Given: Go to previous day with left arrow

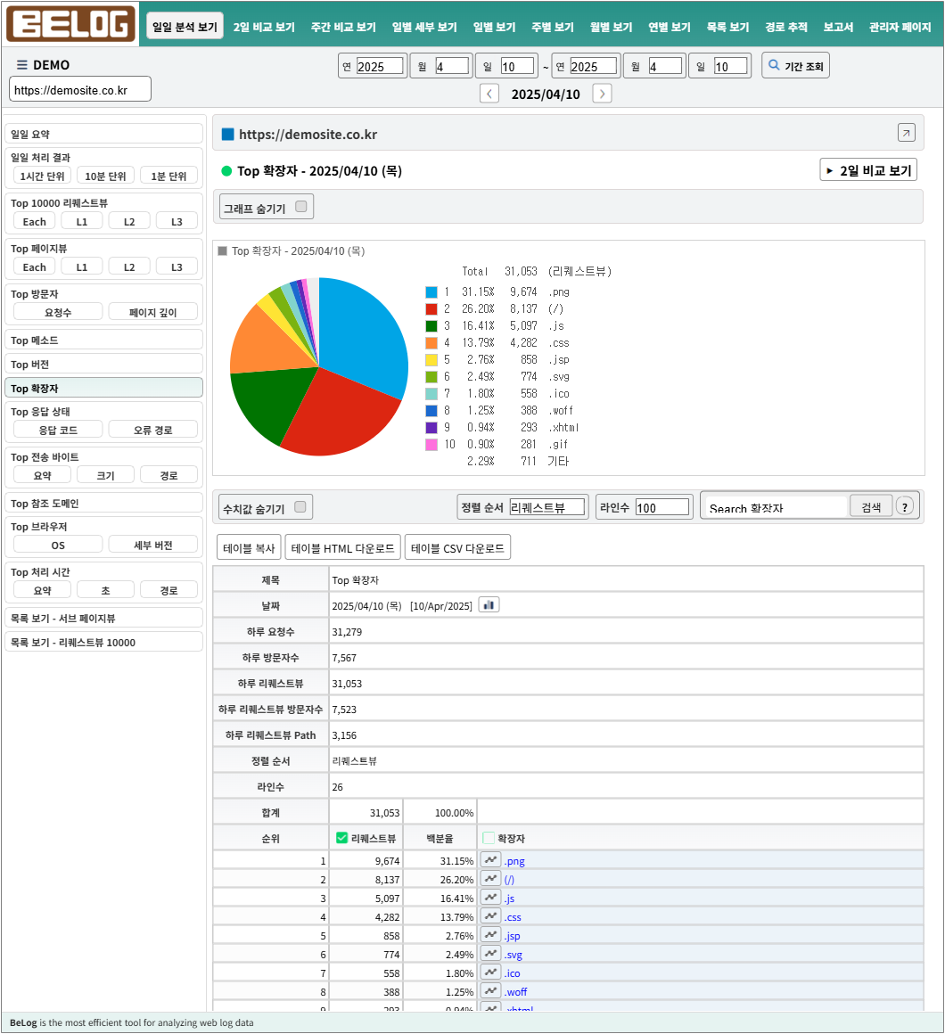Looking at the screenshot, I should (489, 94).
